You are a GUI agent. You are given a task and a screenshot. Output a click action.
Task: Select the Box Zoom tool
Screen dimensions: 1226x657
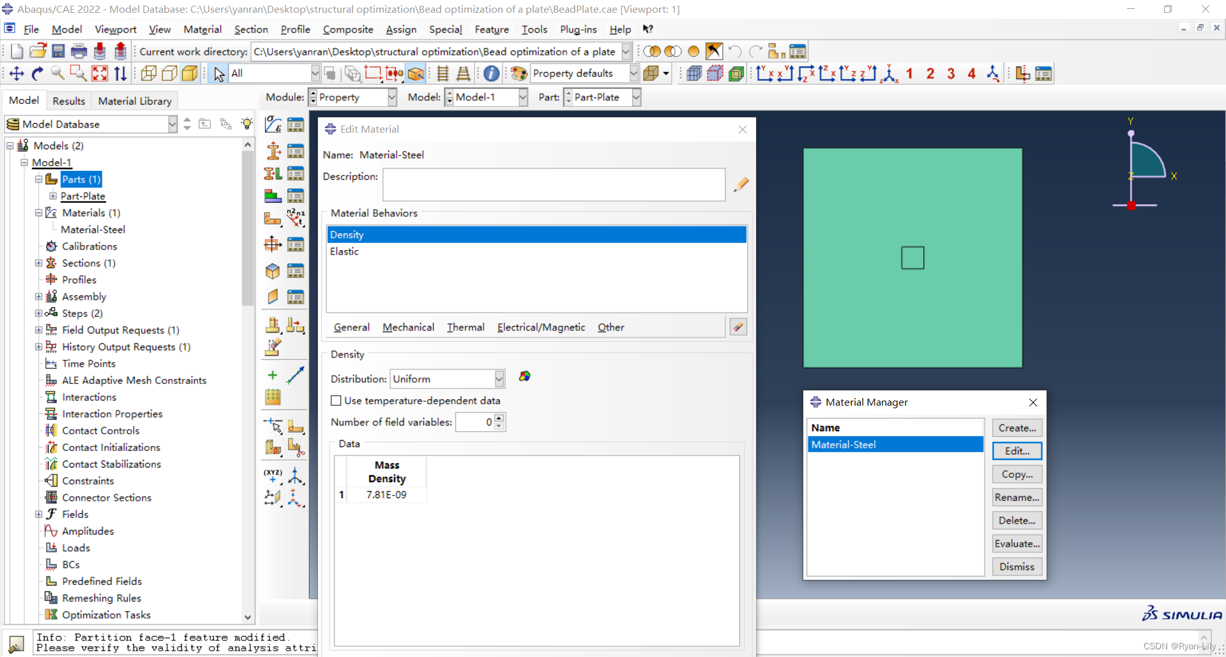click(79, 73)
